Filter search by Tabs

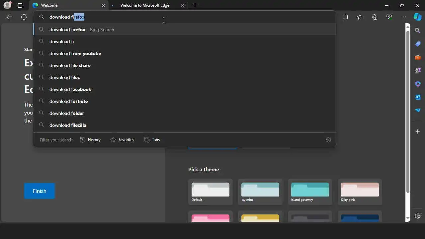(x=152, y=140)
